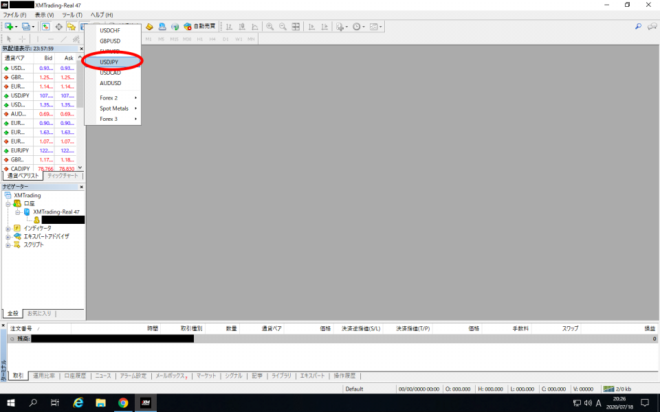
Task: Open a new chart with the toolbar icon
Action: (9, 27)
